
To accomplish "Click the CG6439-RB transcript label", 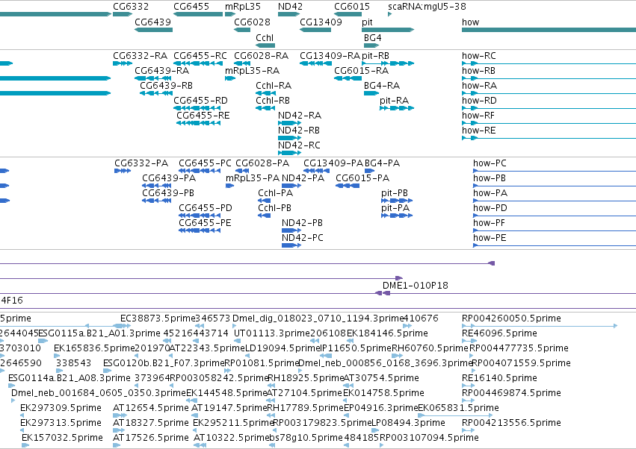I will [x=166, y=86].
